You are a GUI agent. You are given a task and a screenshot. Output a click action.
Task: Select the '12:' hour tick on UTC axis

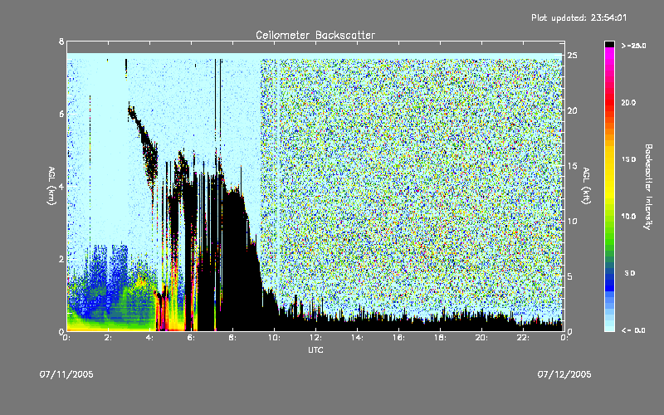[x=315, y=338]
